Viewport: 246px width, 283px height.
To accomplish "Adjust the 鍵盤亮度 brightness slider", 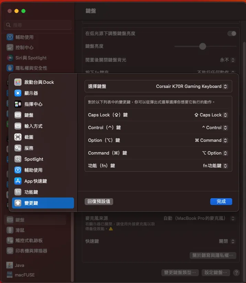I will 203,46.
